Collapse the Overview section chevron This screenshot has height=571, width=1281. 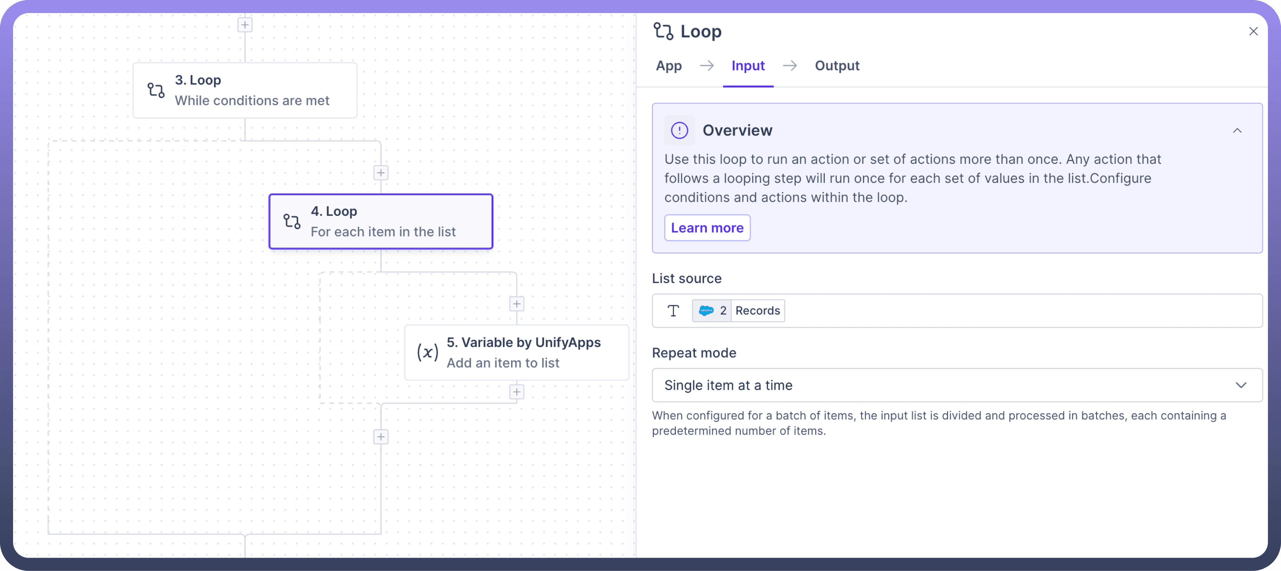1237,131
